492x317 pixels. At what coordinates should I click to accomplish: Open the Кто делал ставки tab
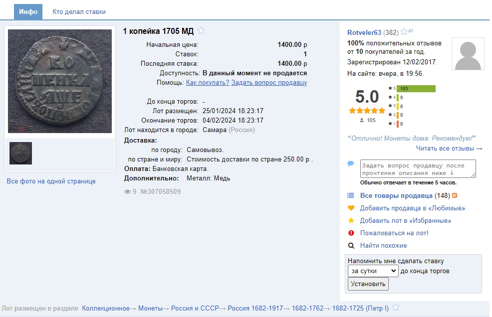[79, 12]
